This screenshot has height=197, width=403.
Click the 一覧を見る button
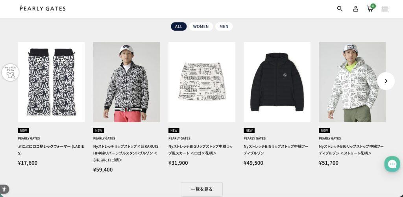(x=202, y=189)
